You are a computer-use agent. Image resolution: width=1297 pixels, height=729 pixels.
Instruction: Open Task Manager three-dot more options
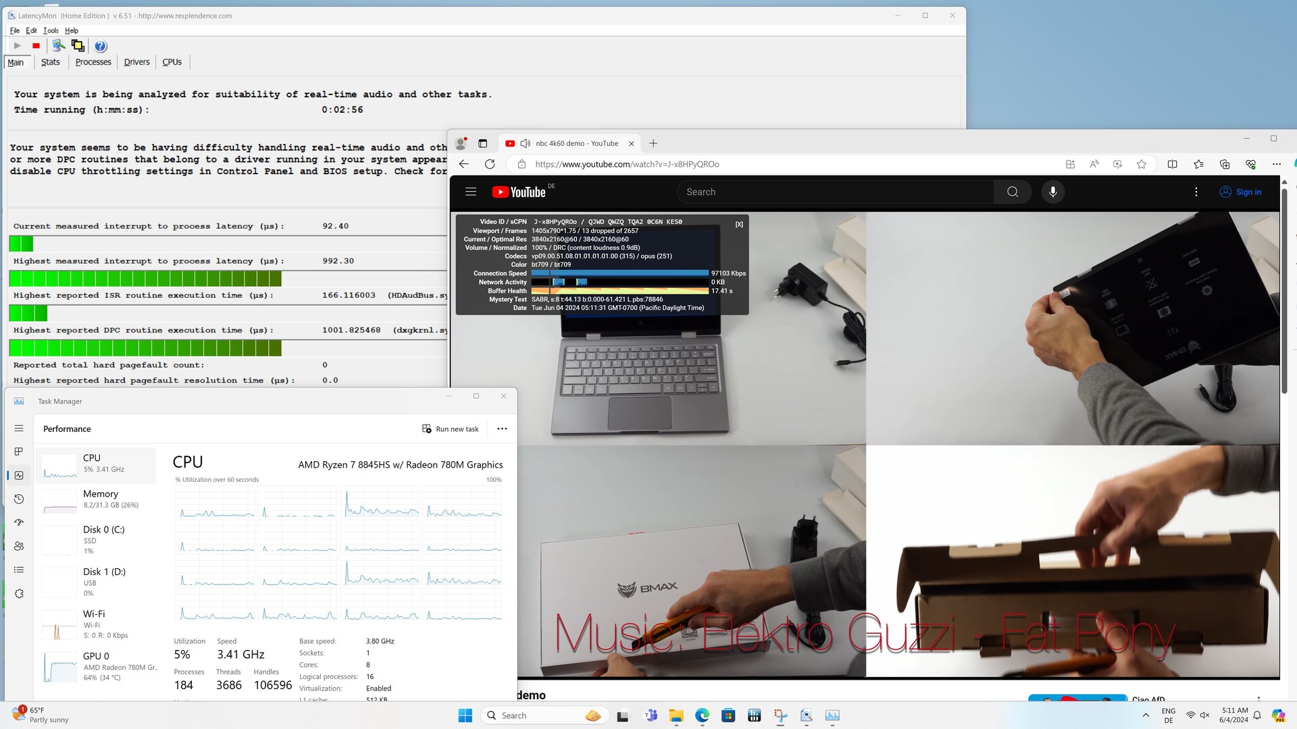tap(502, 429)
